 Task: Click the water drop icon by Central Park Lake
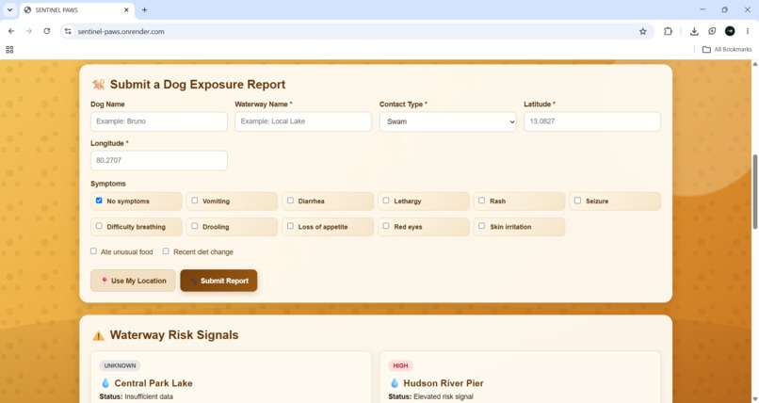[105, 383]
